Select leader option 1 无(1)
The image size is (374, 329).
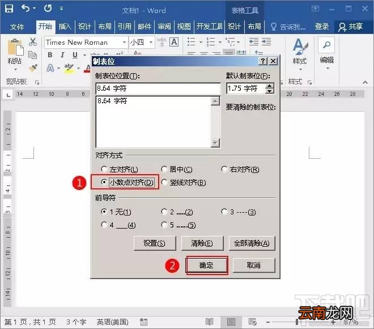click(x=104, y=212)
